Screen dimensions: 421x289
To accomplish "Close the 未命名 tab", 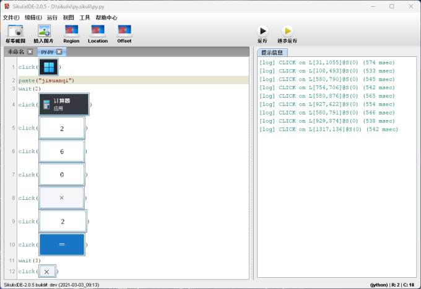I will pos(30,52).
